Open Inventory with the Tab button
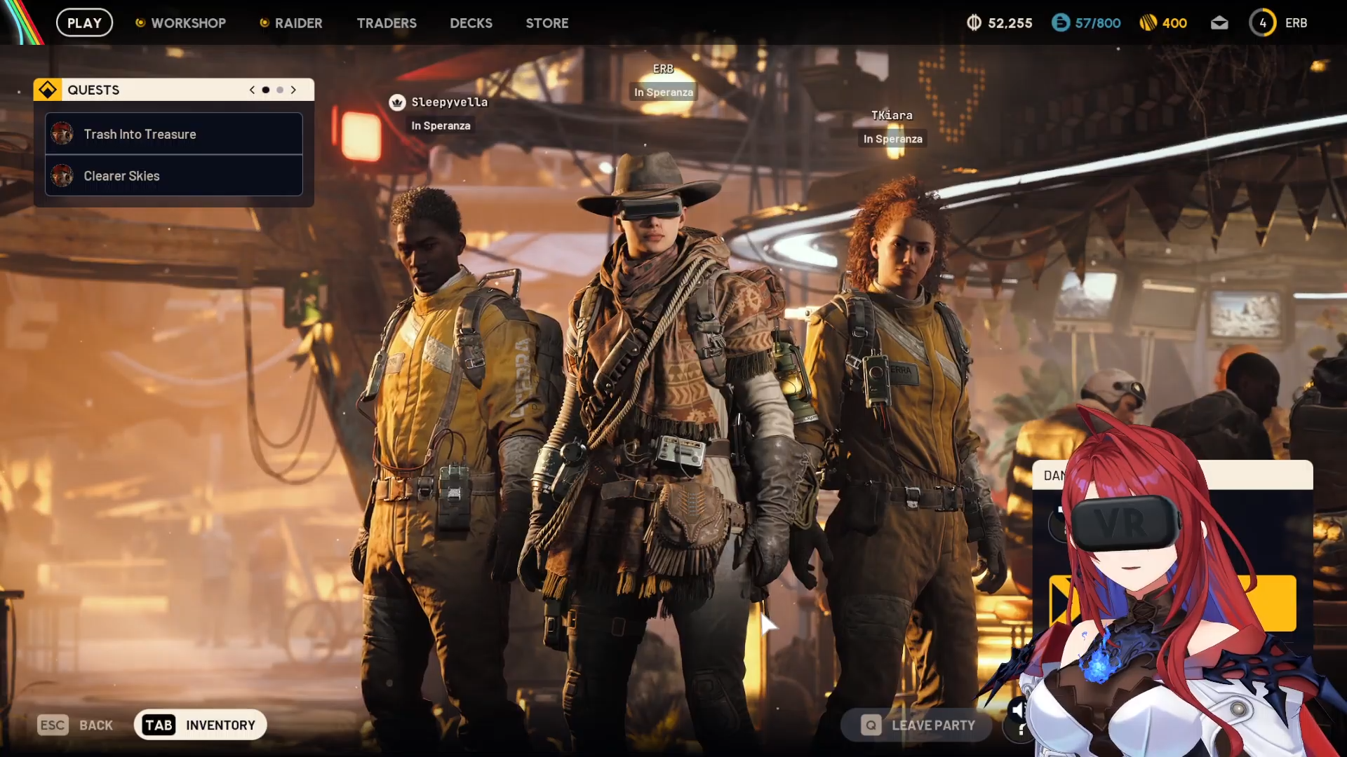1347x757 pixels. click(x=200, y=725)
